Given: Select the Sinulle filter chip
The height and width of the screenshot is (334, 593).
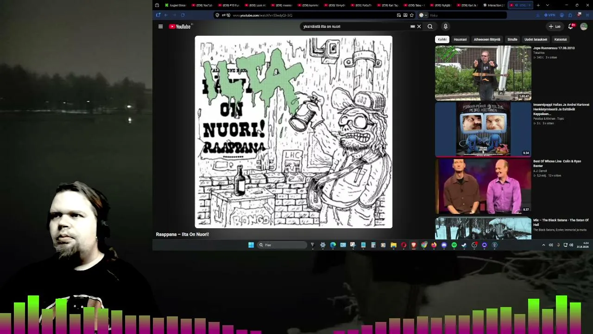Looking at the screenshot, I should [x=512, y=39].
